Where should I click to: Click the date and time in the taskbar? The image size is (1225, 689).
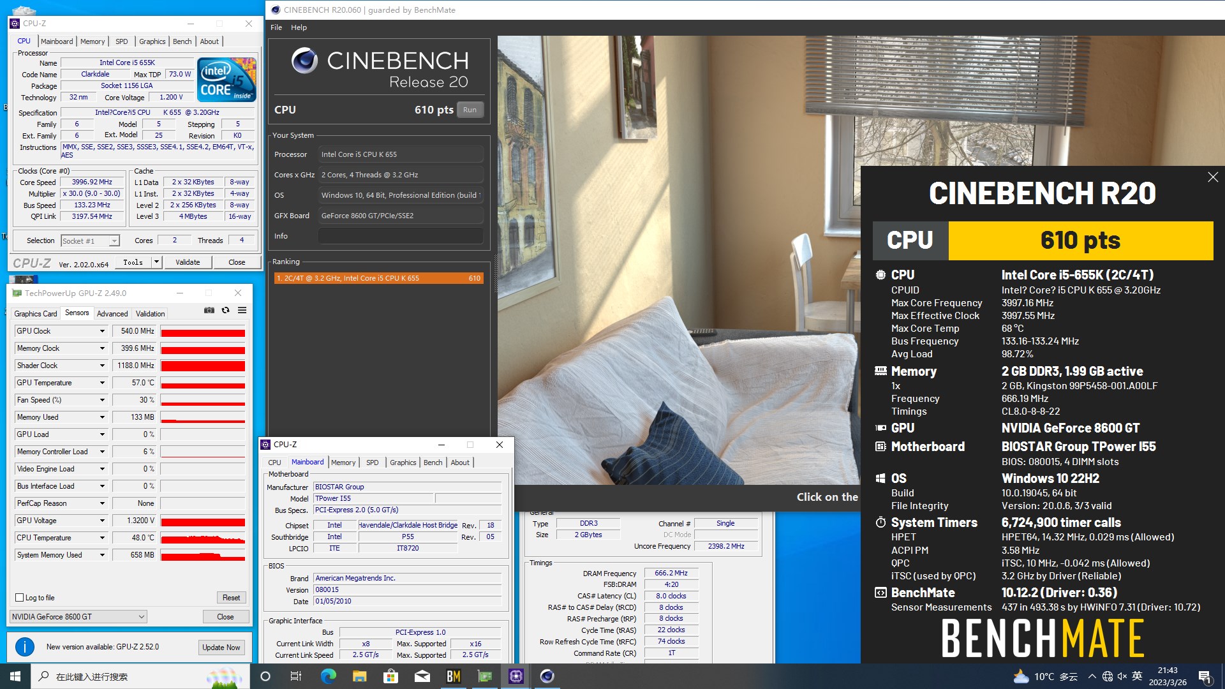point(1168,676)
